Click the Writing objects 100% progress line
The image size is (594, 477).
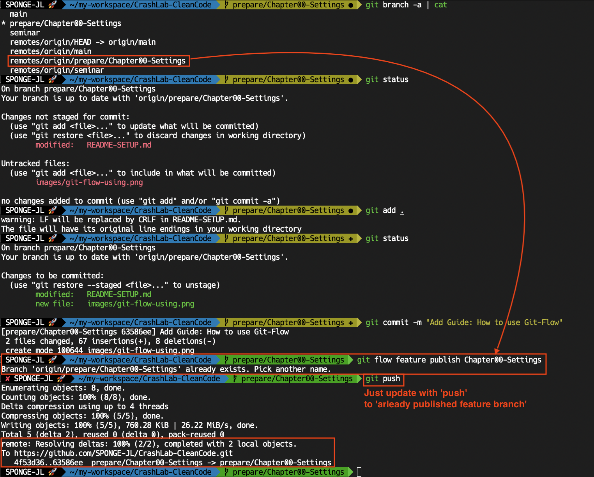[x=129, y=425]
